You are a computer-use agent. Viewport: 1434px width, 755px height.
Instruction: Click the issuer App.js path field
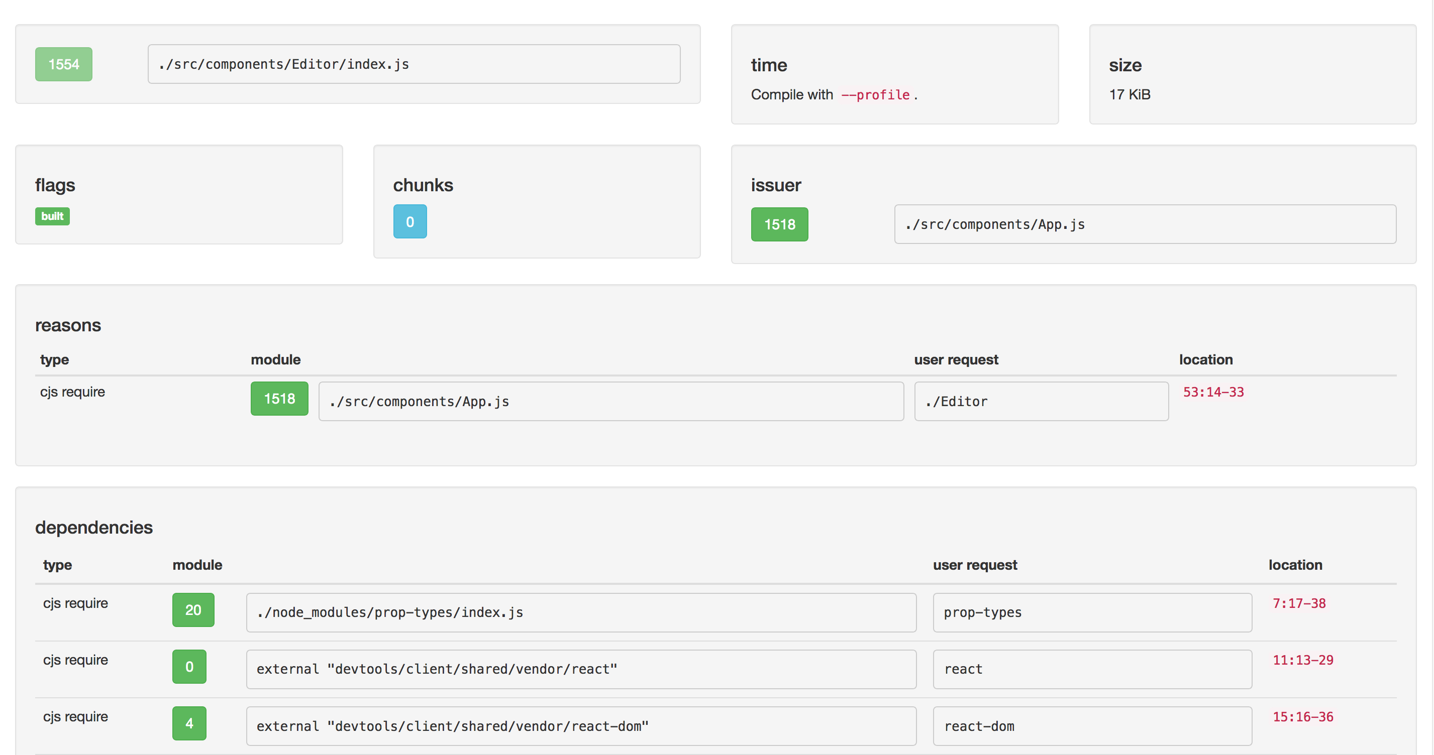1145,224
